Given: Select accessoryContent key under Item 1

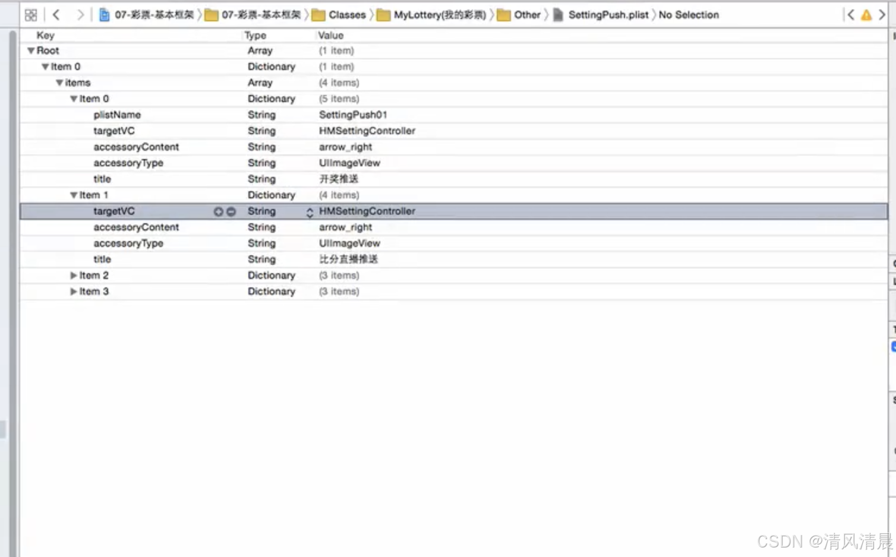Looking at the screenshot, I should 136,227.
